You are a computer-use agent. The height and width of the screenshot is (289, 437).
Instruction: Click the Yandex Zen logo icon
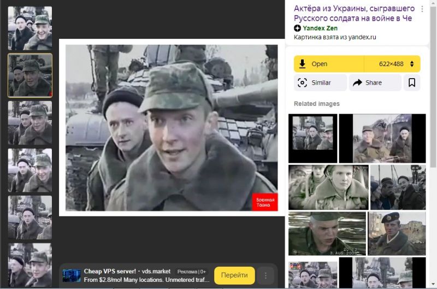[297, 28]
